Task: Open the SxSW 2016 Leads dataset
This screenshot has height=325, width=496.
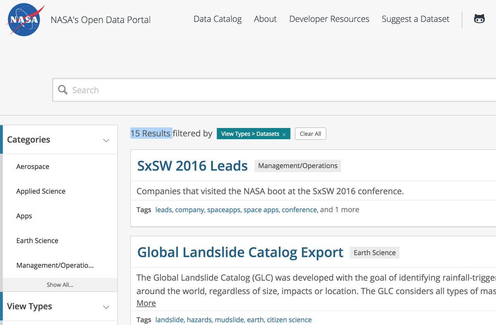Action: (192, 166)
